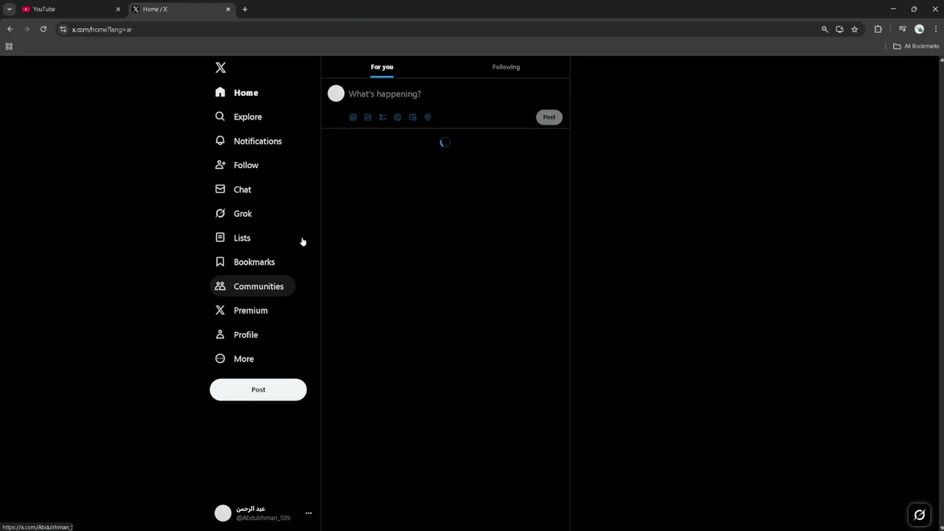Open the floating Grok button at bottom right
Image resolution: width=944 pixels, height=531 pixels.
point(920,515)
